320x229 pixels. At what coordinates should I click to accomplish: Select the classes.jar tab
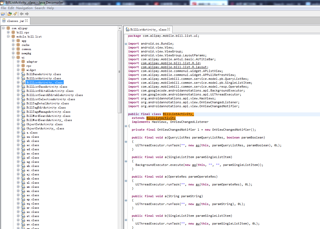click(x=15, y=21)
